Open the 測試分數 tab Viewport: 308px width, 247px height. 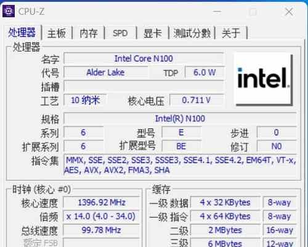tap(192, 33)
